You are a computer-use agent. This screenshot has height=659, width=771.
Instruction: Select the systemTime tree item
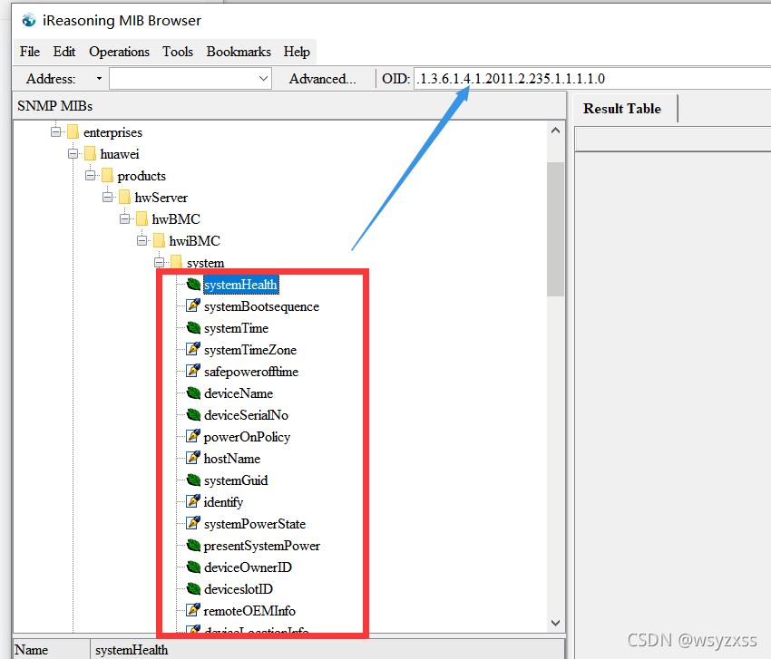[236, 328]
